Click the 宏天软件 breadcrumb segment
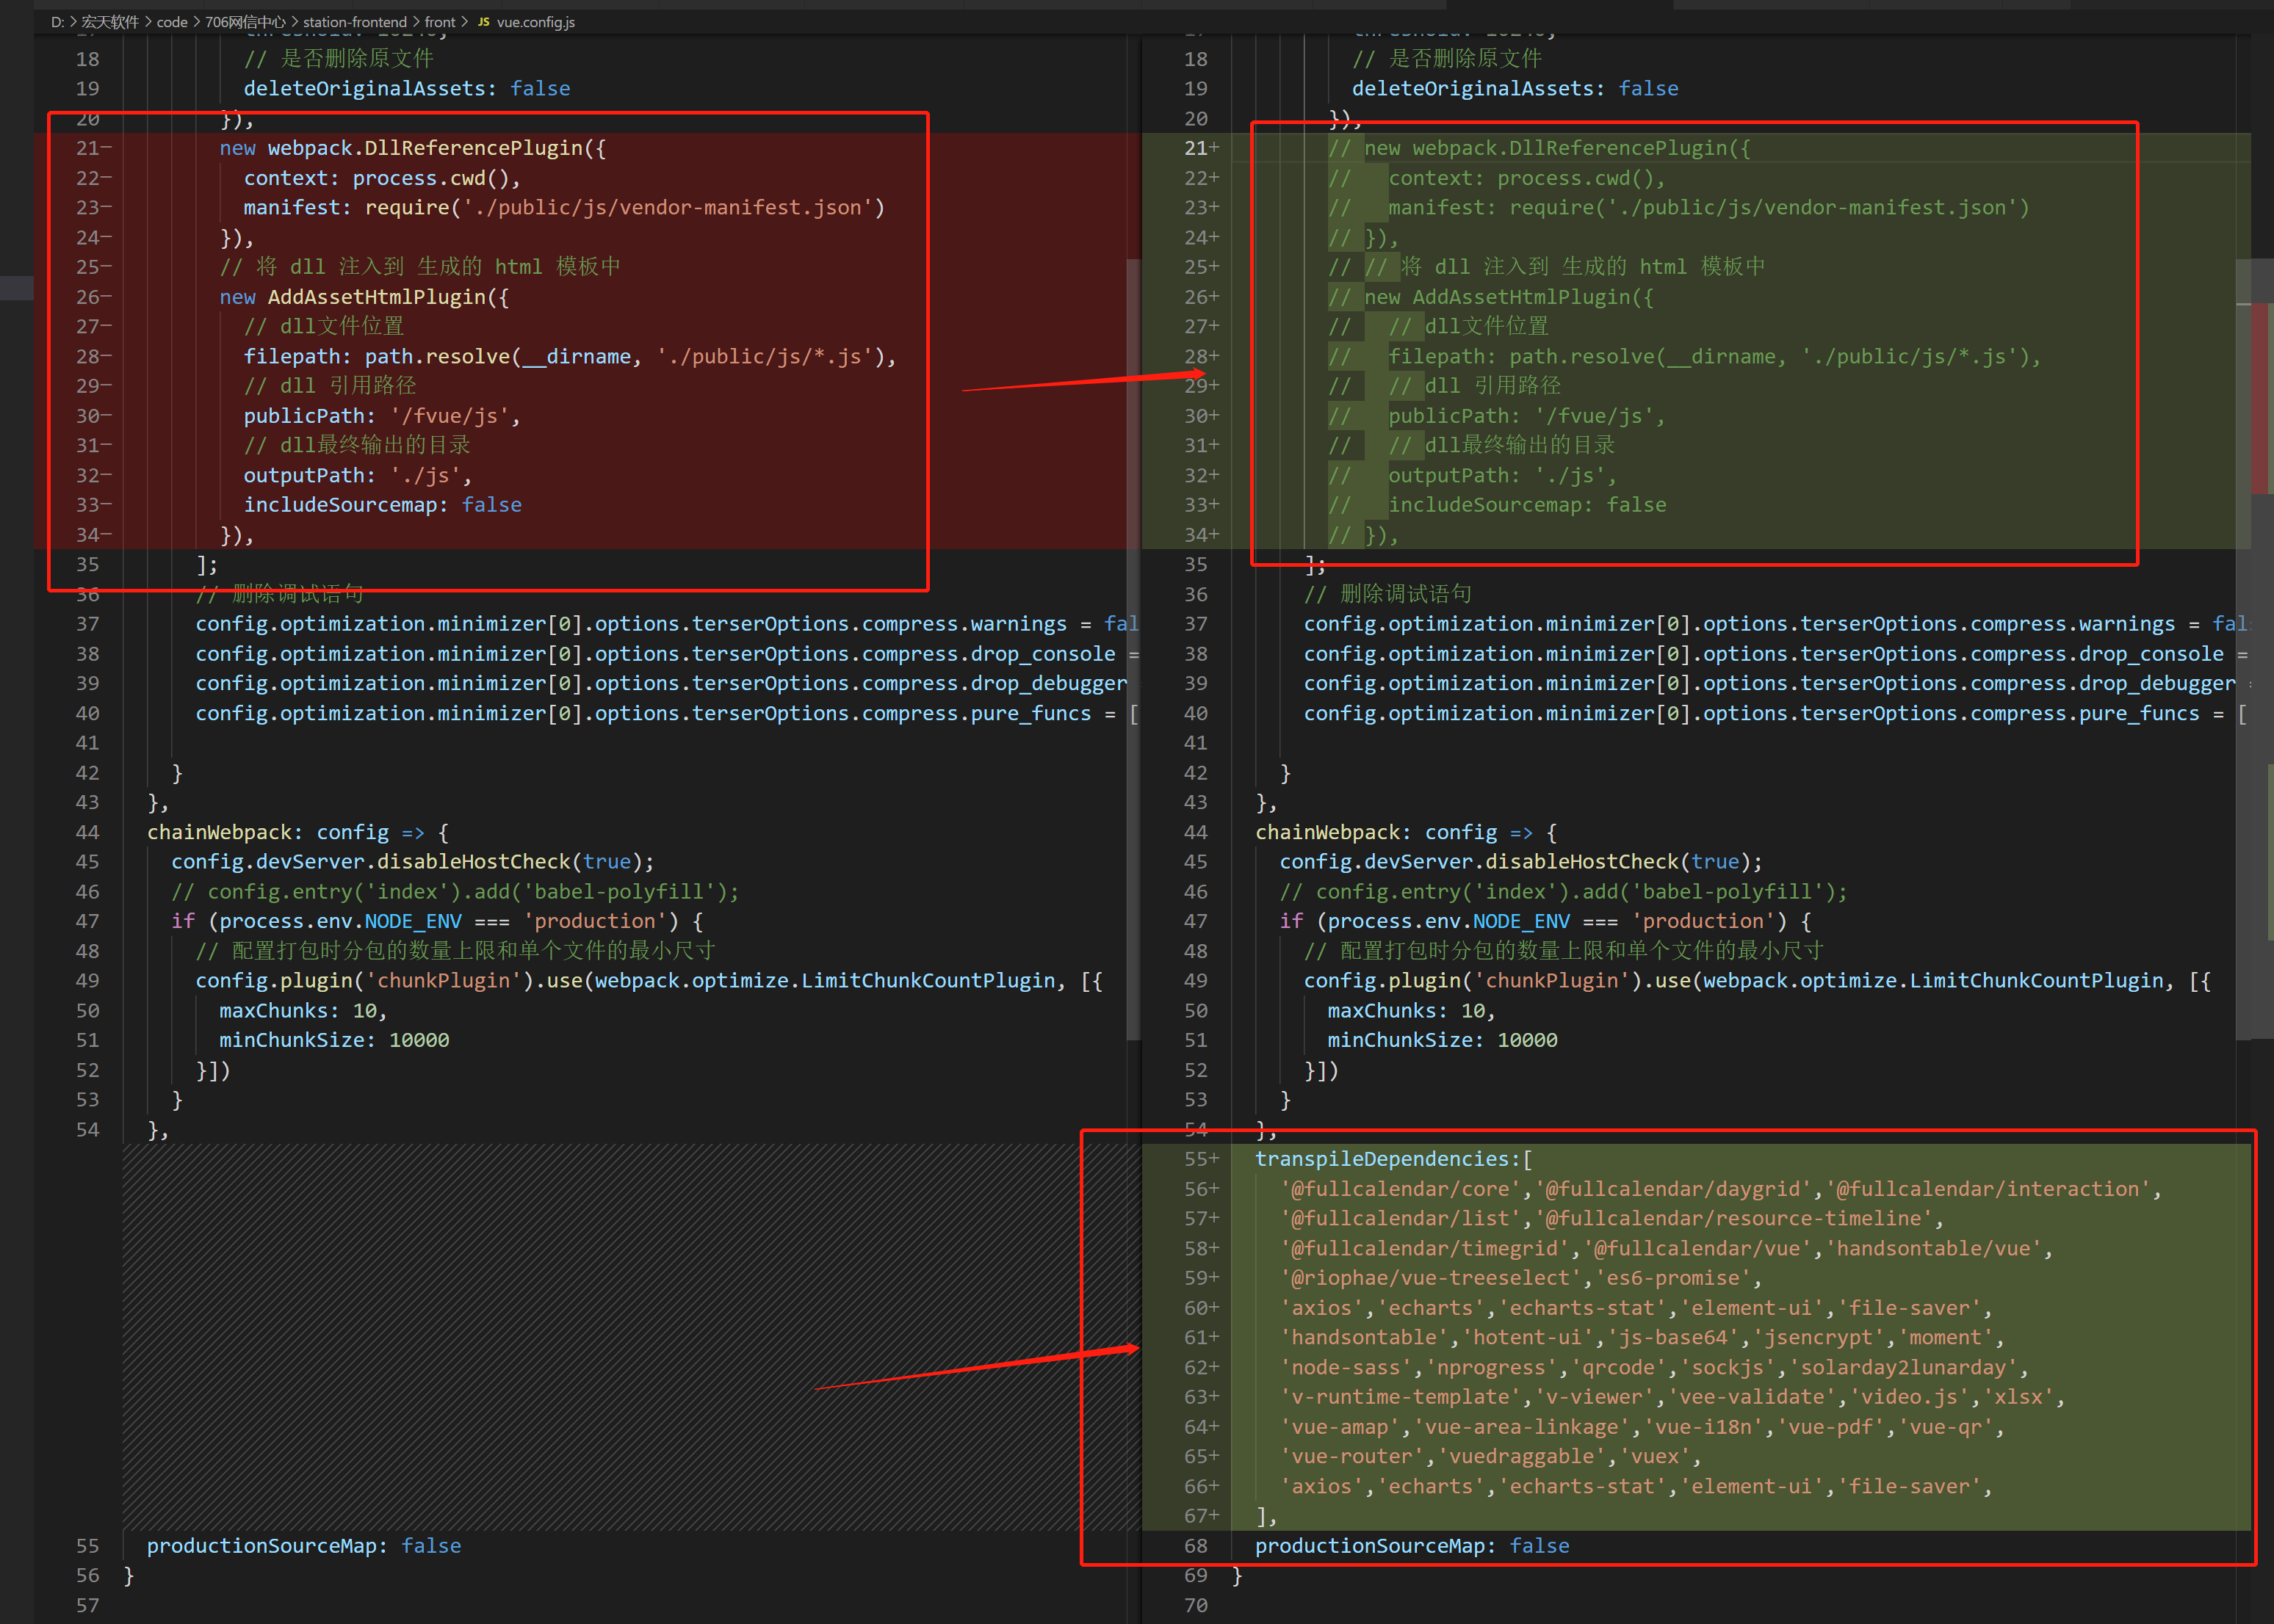Viewport: 2274px width, 1624px height. pyautogui.click(x=110, y=22)
